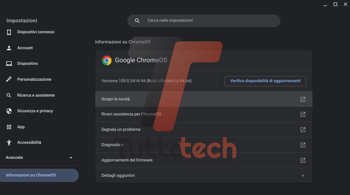Screen dimensions: 350x195
Task: Expand the Avanzate section arrow
Action: pos(71,158)
